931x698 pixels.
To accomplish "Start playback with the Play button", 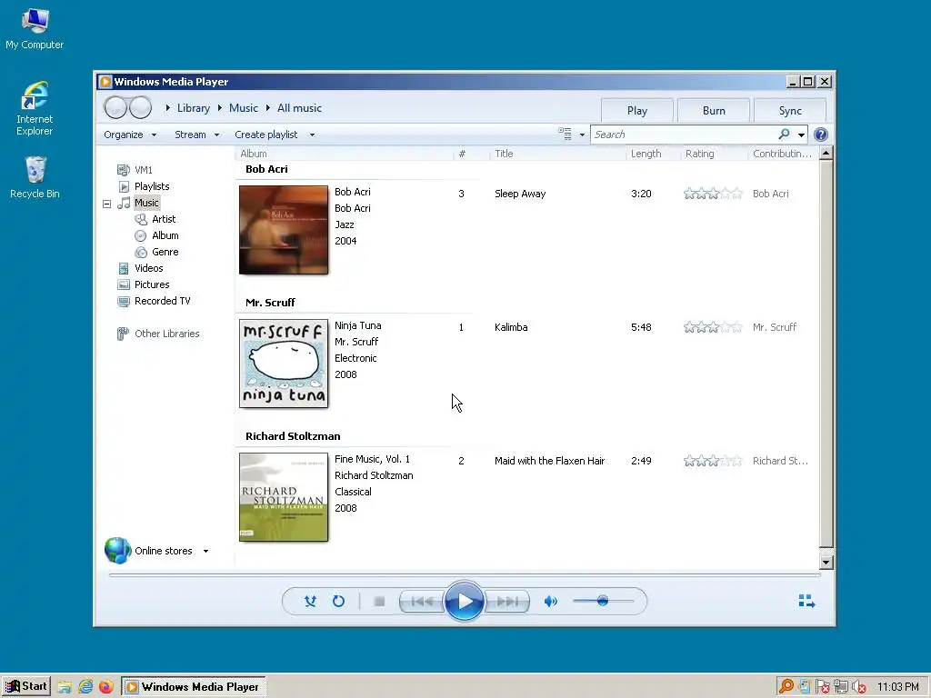I will 465,602.
